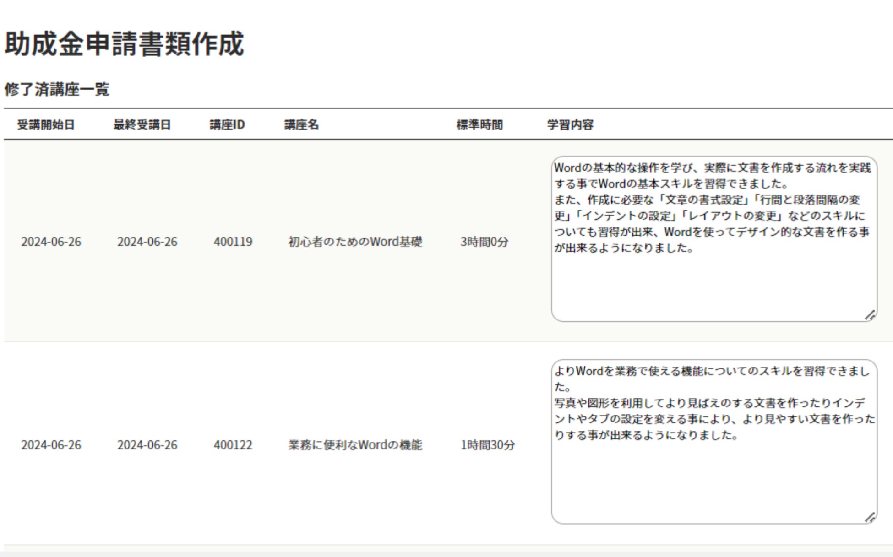This screenshot has width=893, height=557.
Task: Click first row's start date 2024-06-26
Action: 51,242
